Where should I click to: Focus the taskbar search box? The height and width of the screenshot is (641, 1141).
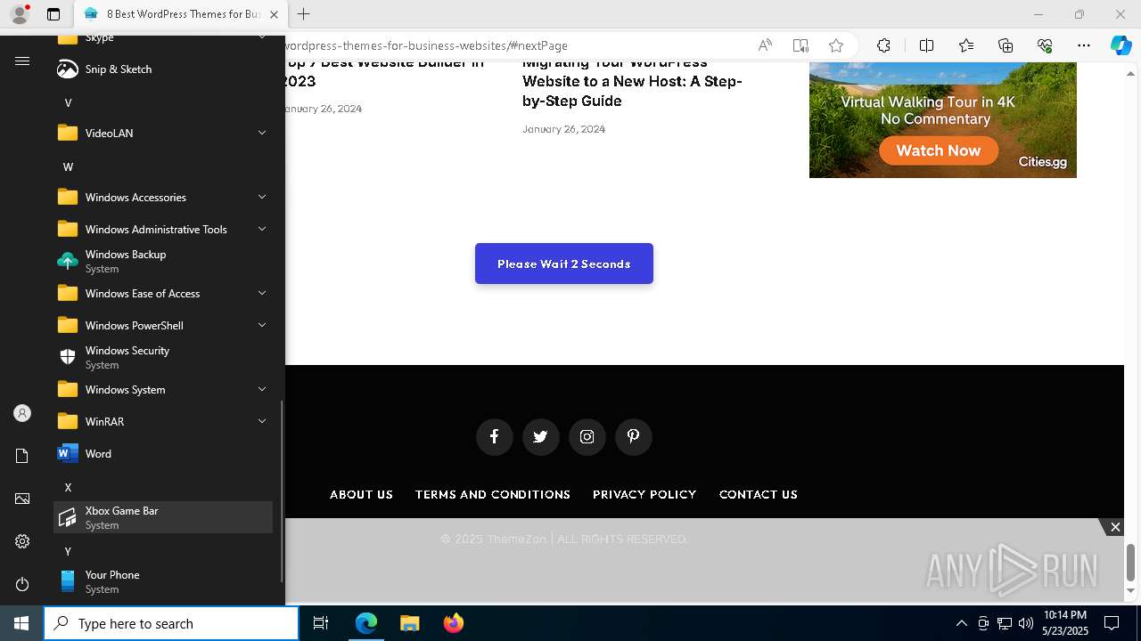(x=171, y=623)
